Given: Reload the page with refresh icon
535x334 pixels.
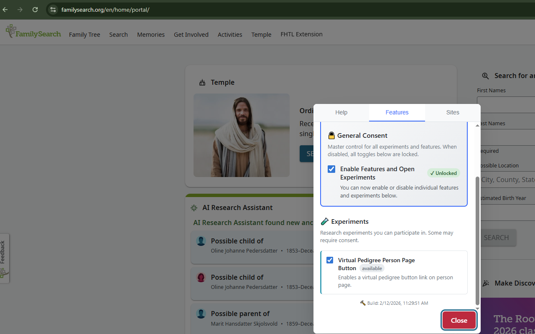Looking at the screenshot, I should click(35, 10).
